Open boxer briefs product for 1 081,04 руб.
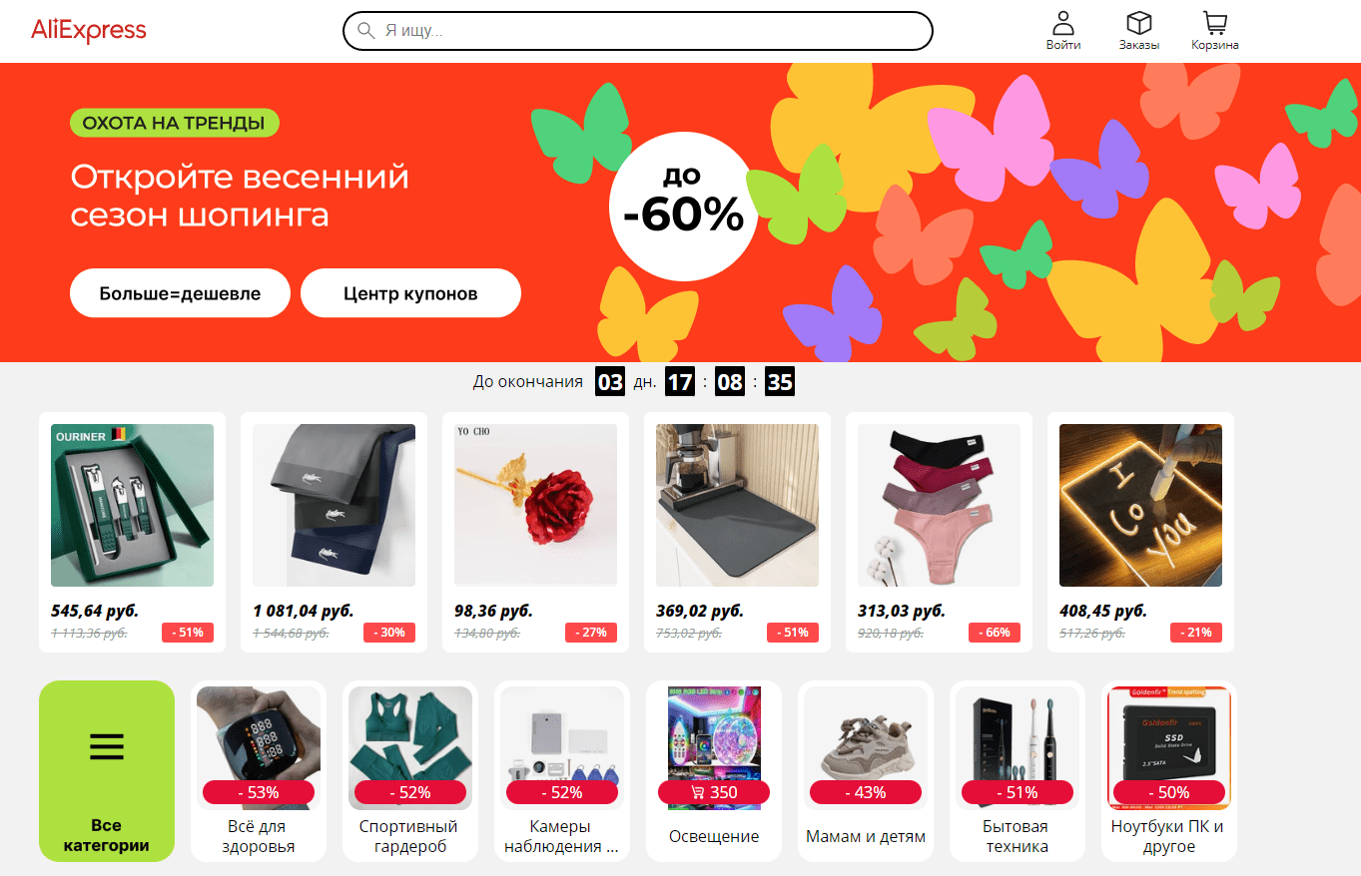The height and width of the screenshot is (876, 1361). click(335, 532)
